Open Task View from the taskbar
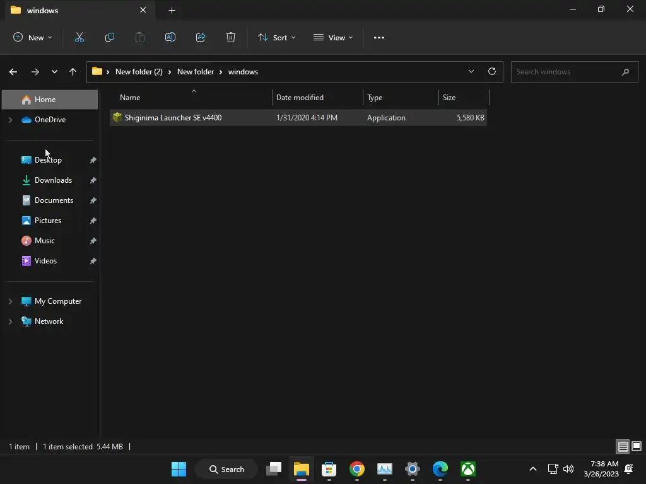646x484 pixels. 274,469
